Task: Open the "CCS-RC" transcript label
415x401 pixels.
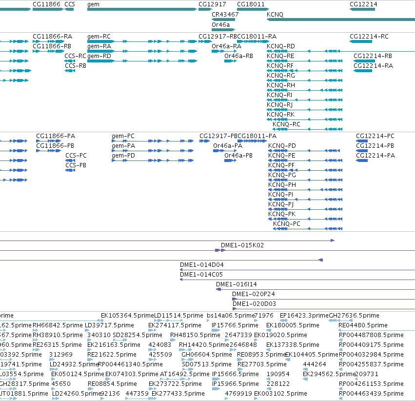Action: [x=76, y=56]
